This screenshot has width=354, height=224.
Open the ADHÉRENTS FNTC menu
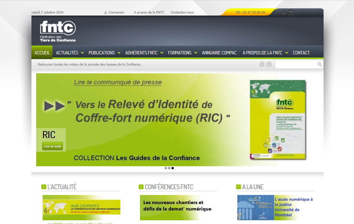pyautogui.click(x=141, y=53)
